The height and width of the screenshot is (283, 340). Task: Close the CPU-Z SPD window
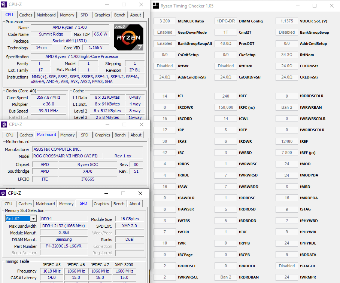(x=140, y=193)
